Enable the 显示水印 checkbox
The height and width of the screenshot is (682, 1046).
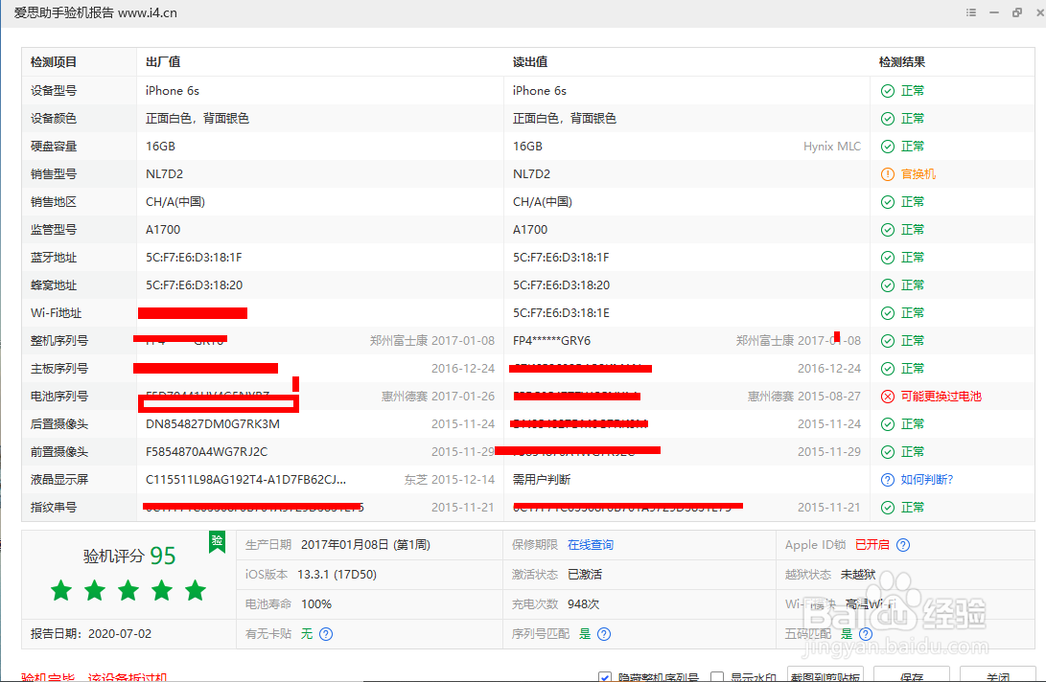pos(717,676)
